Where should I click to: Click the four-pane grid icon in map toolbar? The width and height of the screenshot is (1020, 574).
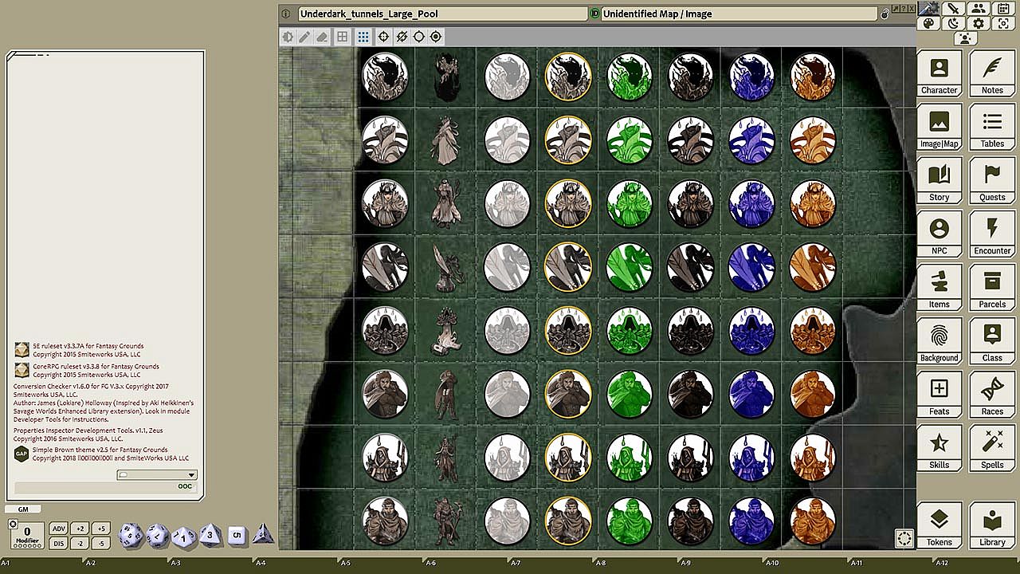click(343, 37)
